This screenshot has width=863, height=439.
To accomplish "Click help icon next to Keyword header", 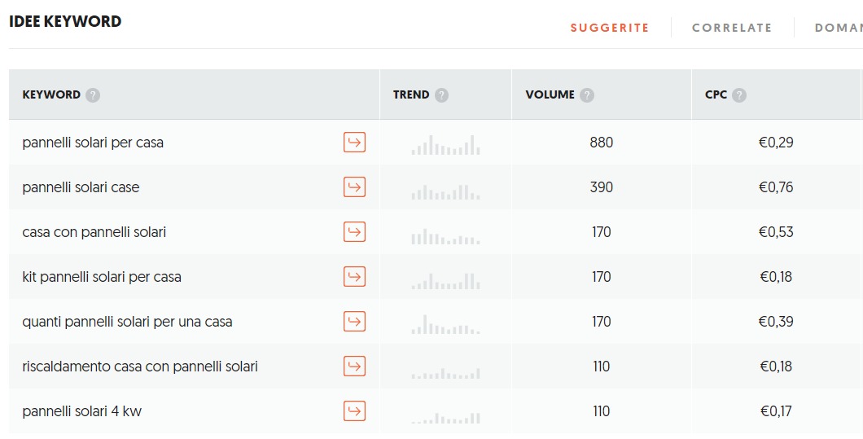I will tap(93, 95).
